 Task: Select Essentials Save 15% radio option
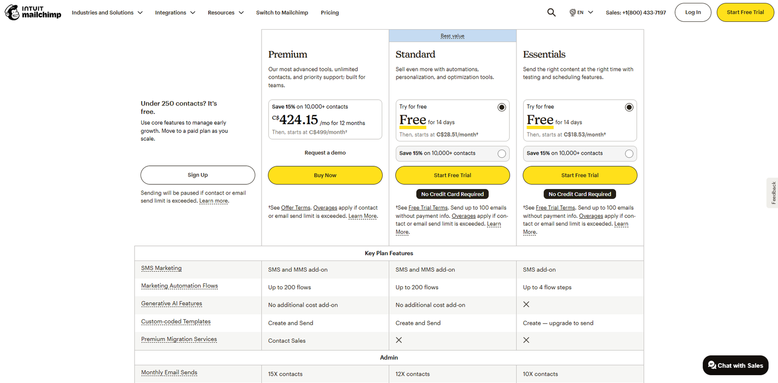(x=629, y=154)
